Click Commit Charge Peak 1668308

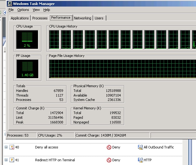click(57, 122)
